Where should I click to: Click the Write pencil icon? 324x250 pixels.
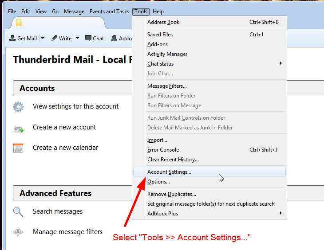(54, 38)
